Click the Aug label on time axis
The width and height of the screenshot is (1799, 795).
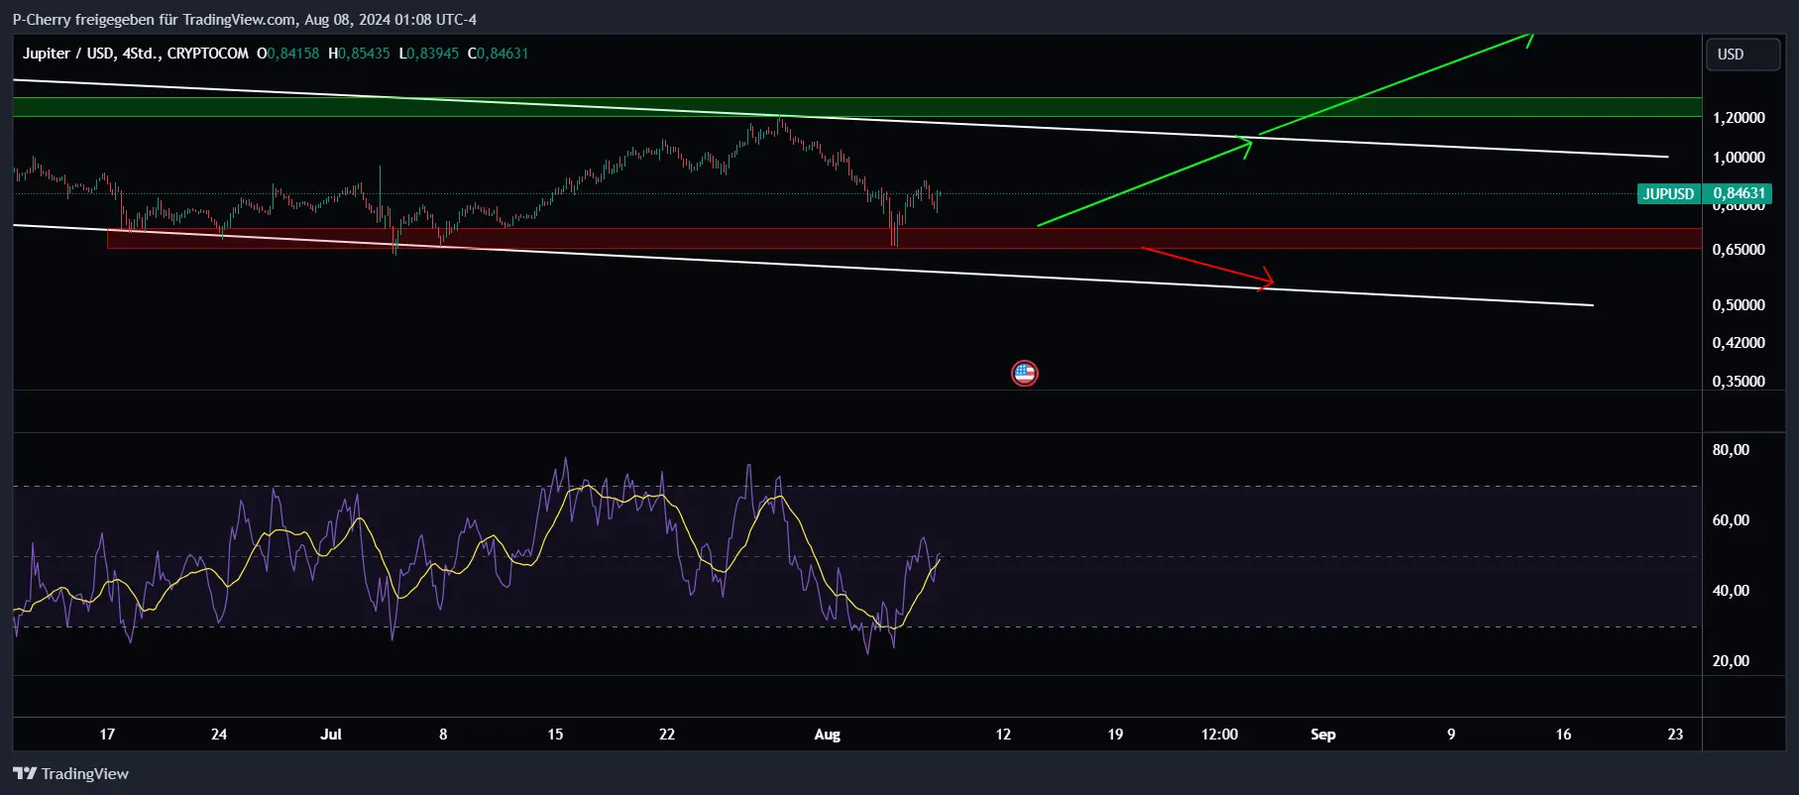pos(827,735)
